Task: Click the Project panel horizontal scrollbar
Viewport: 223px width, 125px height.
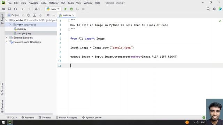Action: click(x=29, y=114)
